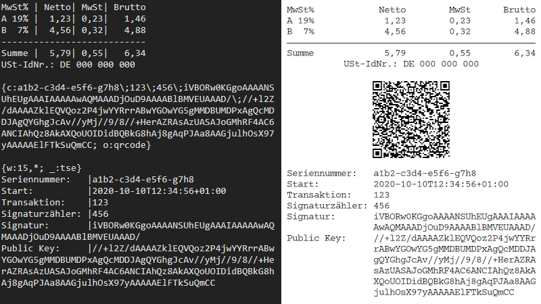The height and width of the screenshot is (304, 541).
Task: Click the USt-IdNr. line in the receipt preview
Action: 411,64
